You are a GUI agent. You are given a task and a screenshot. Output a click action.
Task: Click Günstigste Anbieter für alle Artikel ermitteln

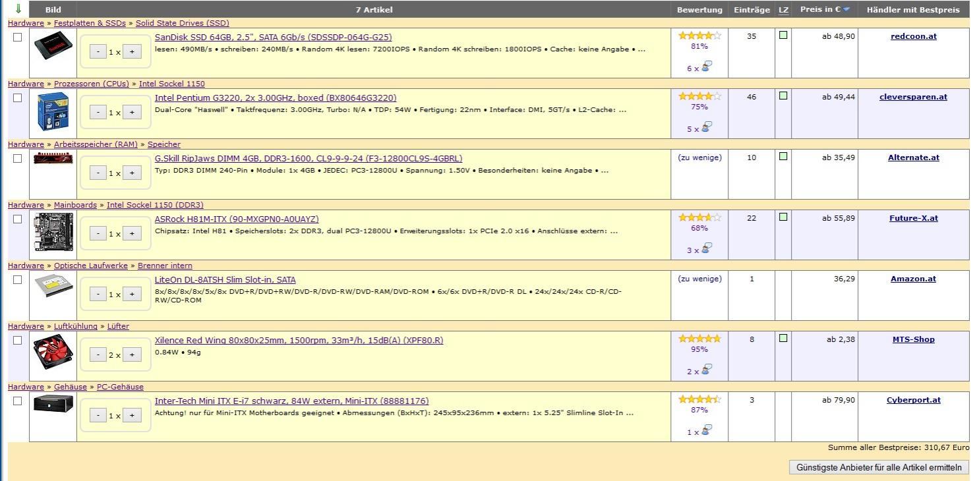click(879, 467)
